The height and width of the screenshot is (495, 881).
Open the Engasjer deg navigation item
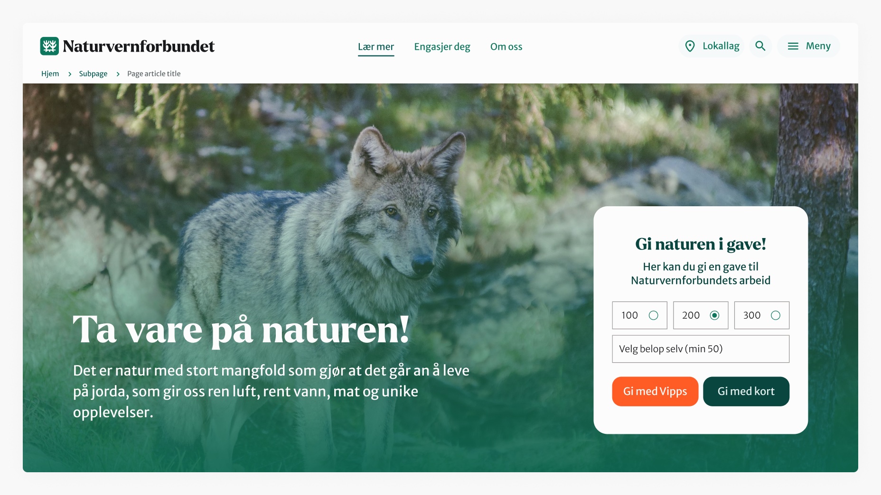(442, 46)
